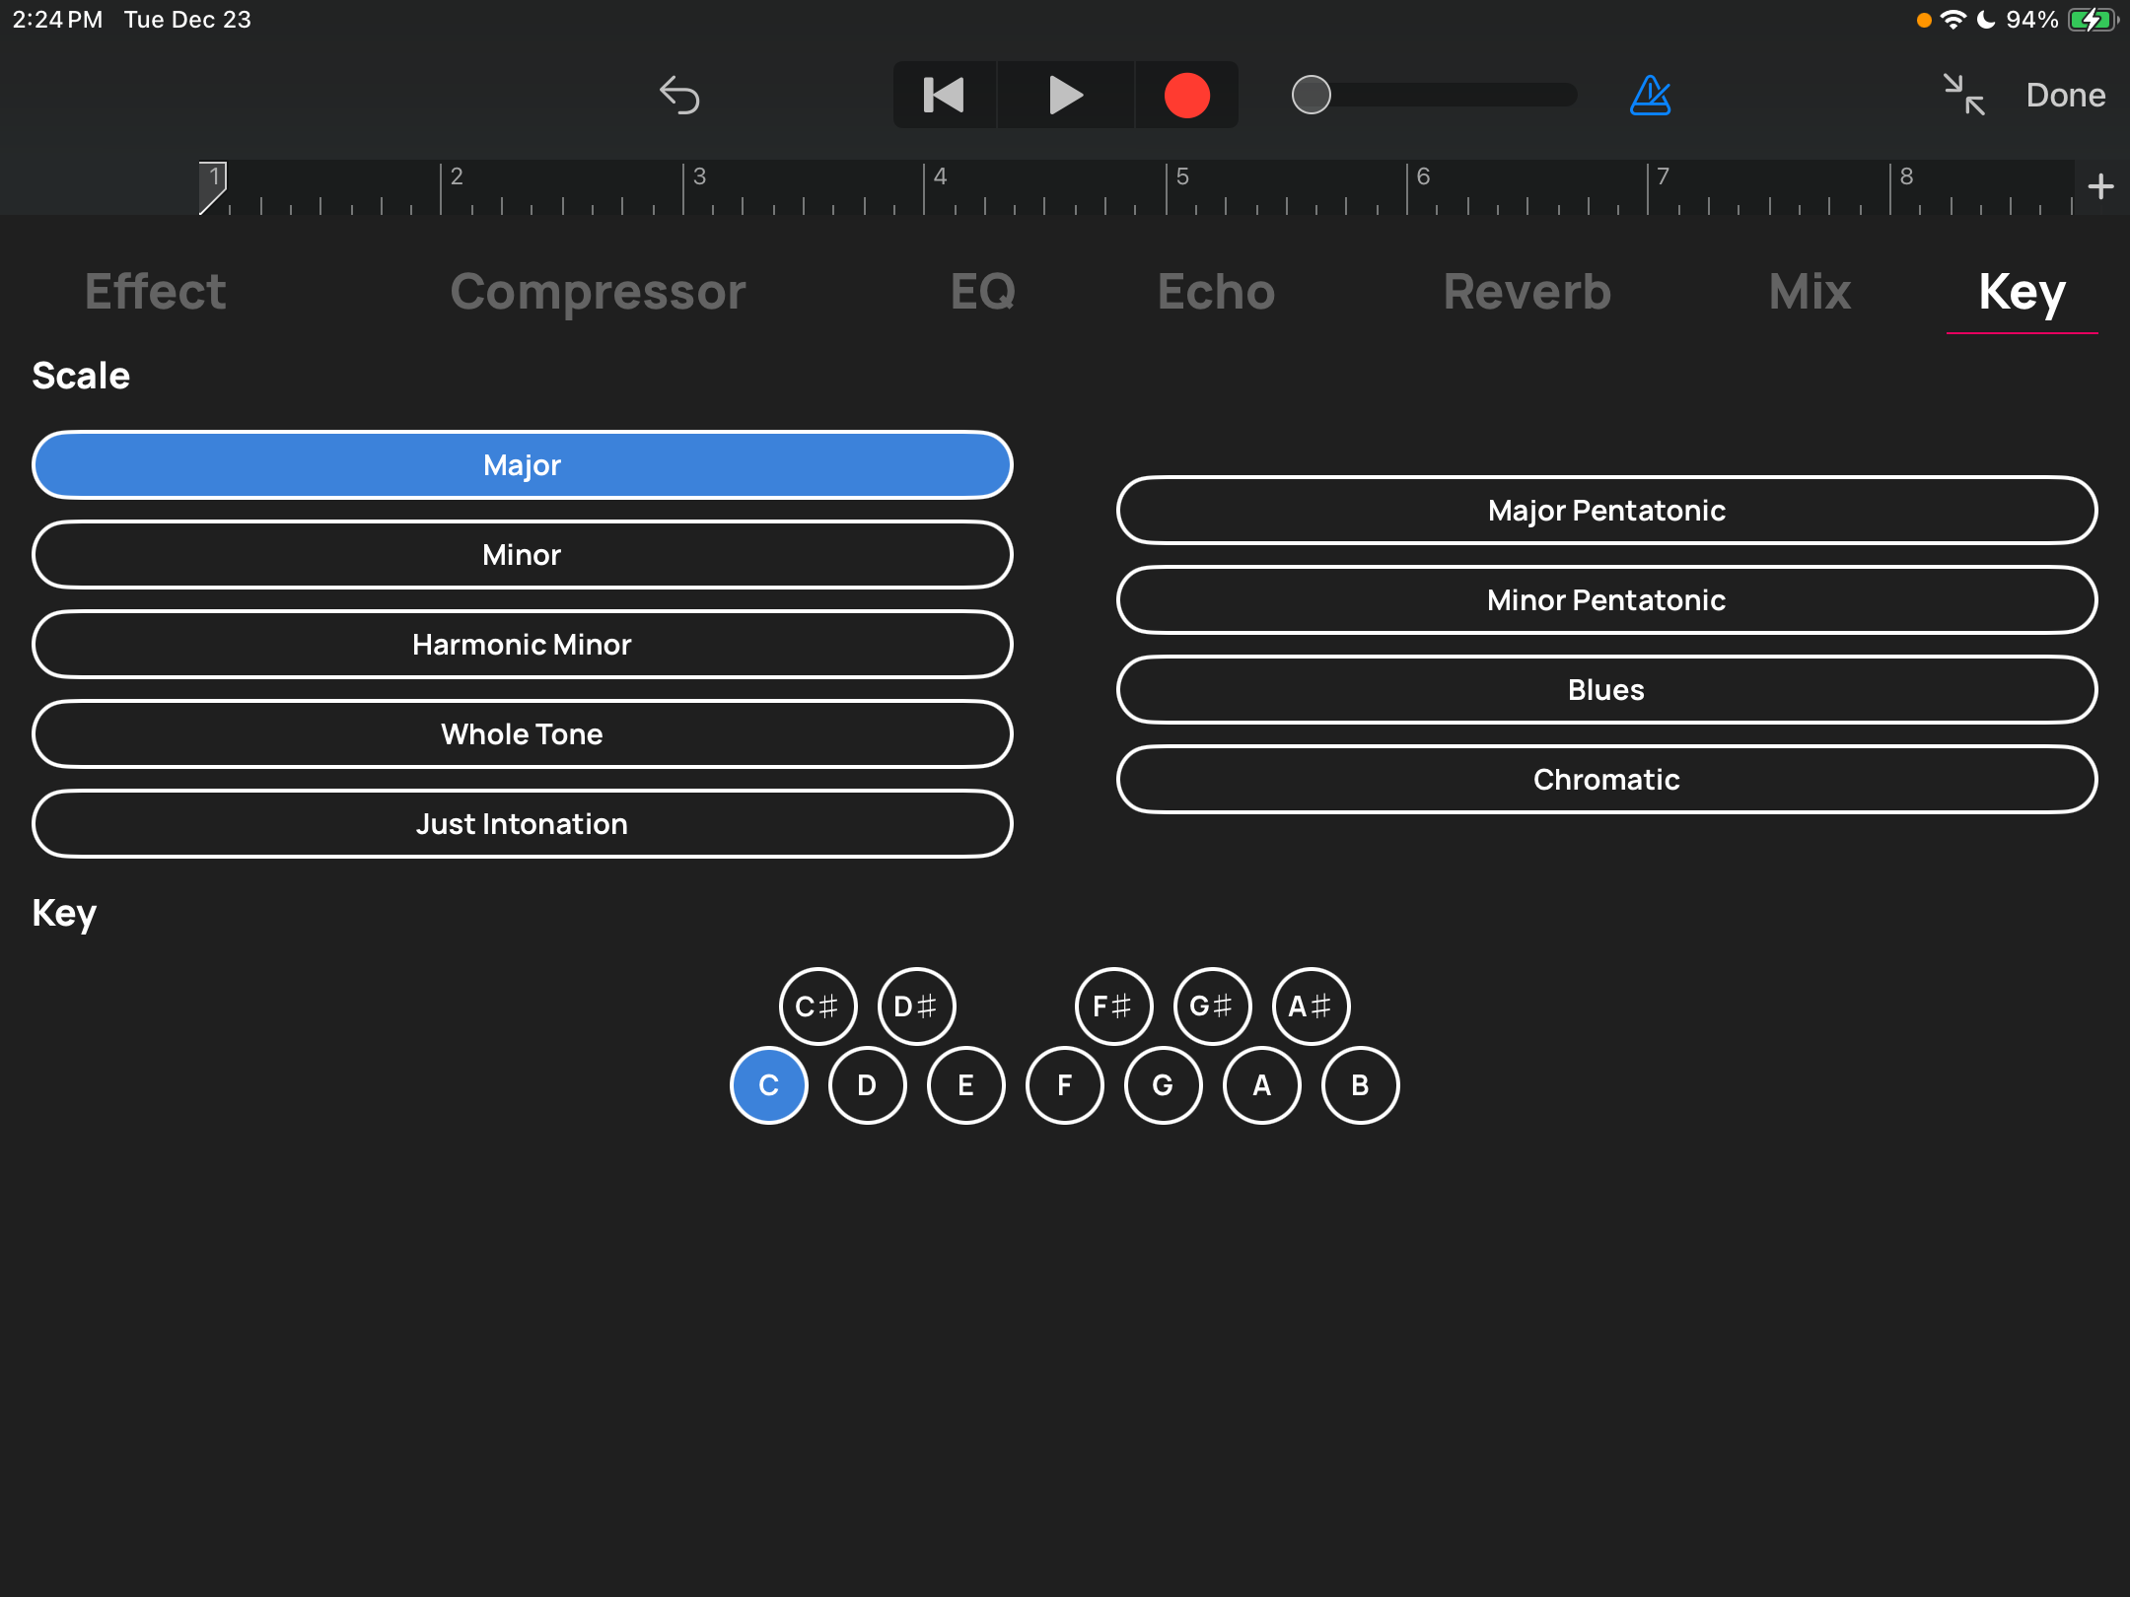Set key to F sharp
The width and height of the screenshot is (2130, 1597).
[1113, 1007]
